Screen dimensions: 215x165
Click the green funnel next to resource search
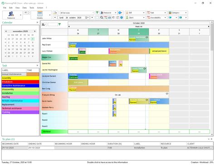click(59, 24)
